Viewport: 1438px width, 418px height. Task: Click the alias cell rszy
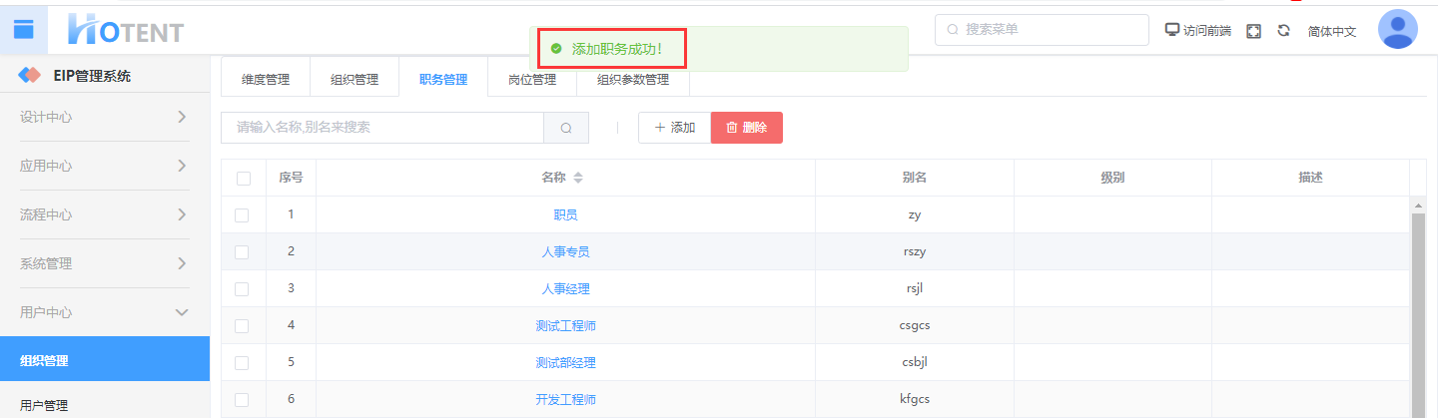pos(915,251)
